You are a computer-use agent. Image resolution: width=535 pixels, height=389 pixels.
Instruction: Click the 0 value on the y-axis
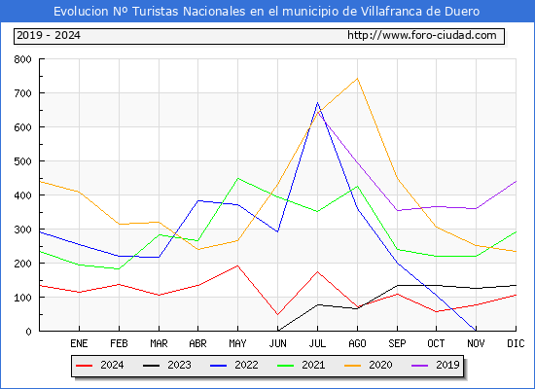point(28,332)
